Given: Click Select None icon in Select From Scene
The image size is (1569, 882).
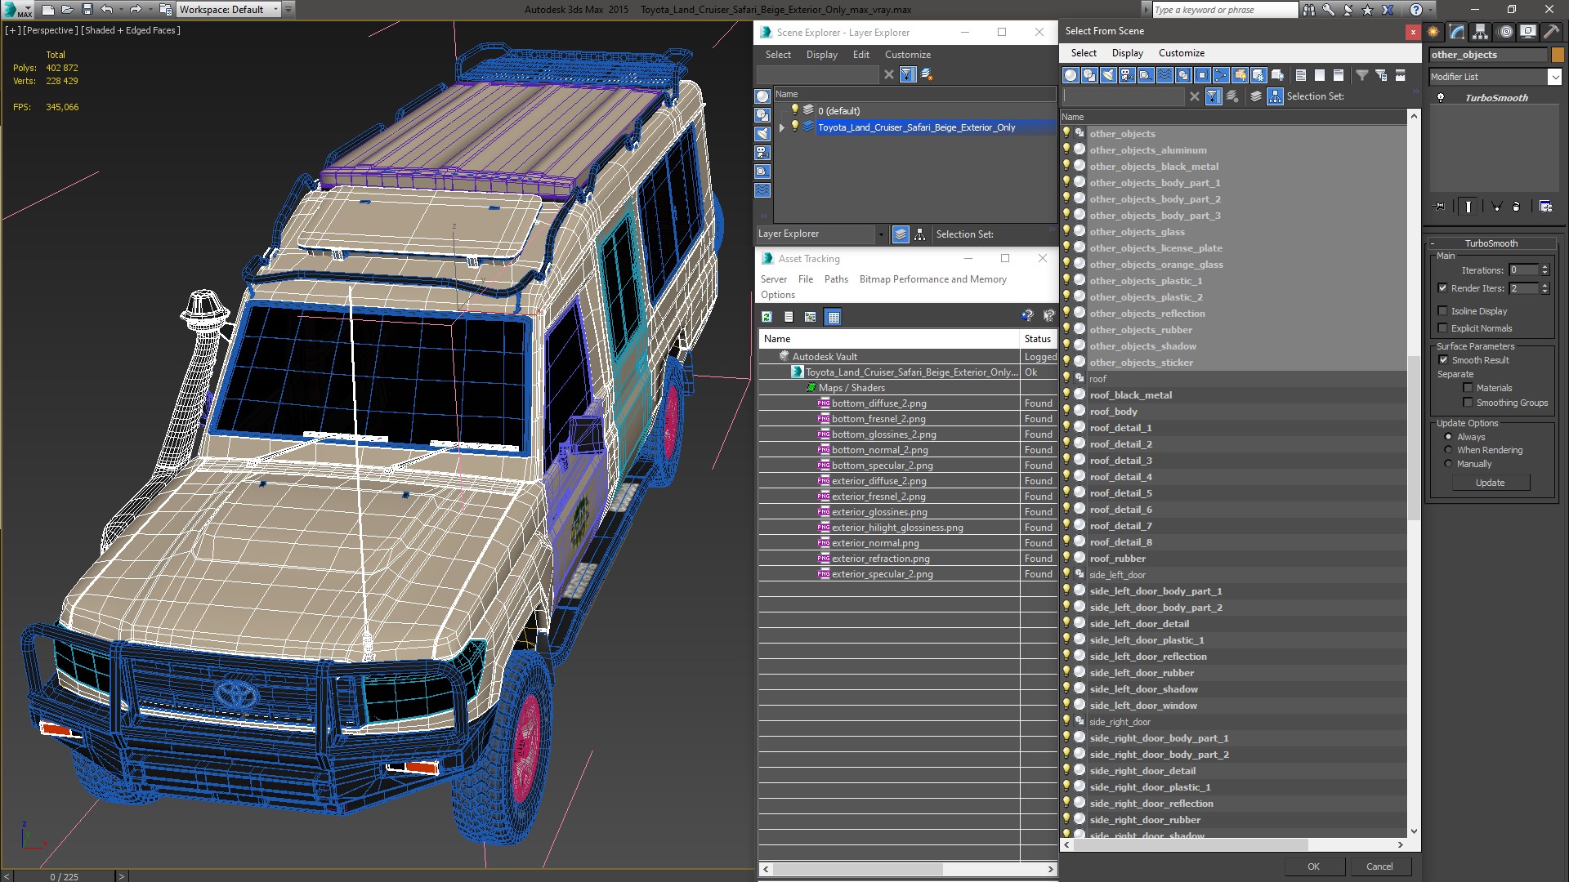Looking at the screenshot, I should (1320, 75).
